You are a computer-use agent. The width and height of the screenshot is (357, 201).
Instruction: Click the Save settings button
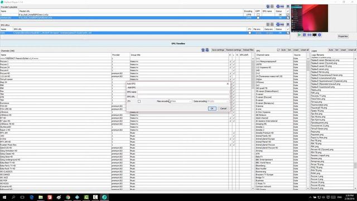218,50
